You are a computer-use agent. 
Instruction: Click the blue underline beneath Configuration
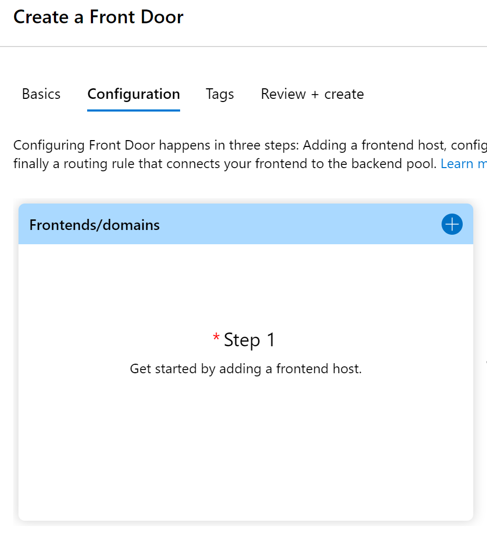point(134,110)
